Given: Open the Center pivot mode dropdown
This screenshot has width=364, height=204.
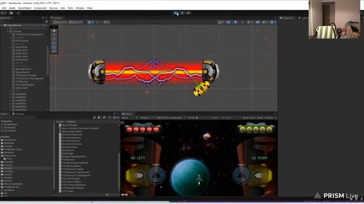Looking at the screenshot, I should pyautogui.click(x=60, y=22).
